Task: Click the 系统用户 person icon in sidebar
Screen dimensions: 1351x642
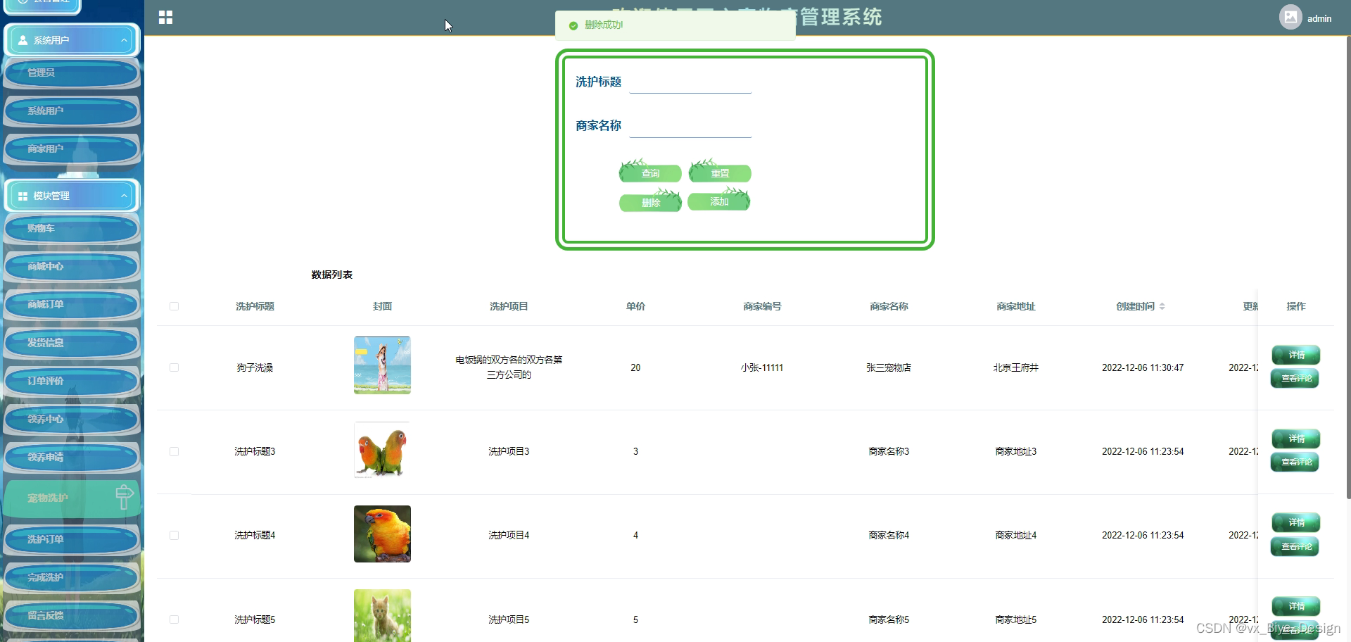Action: (x=23, y=40)
